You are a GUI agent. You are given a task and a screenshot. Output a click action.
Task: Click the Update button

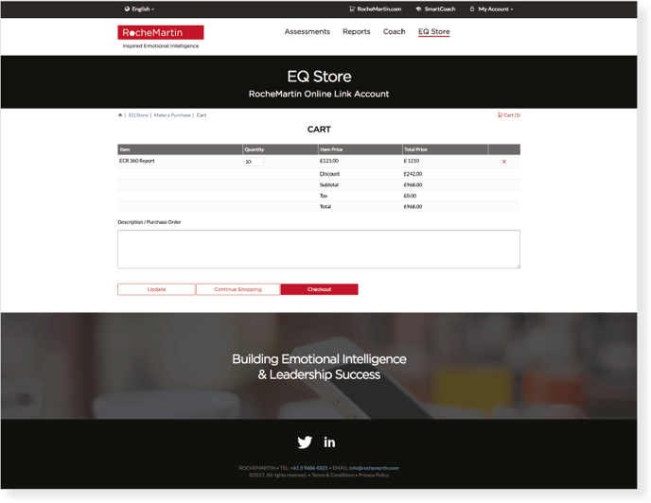click(156, 289)
